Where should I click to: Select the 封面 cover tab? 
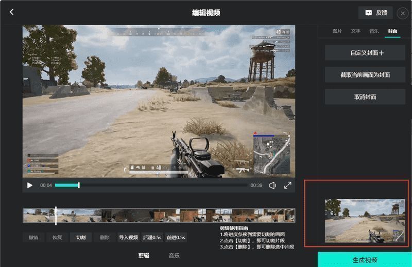point(393,31)
